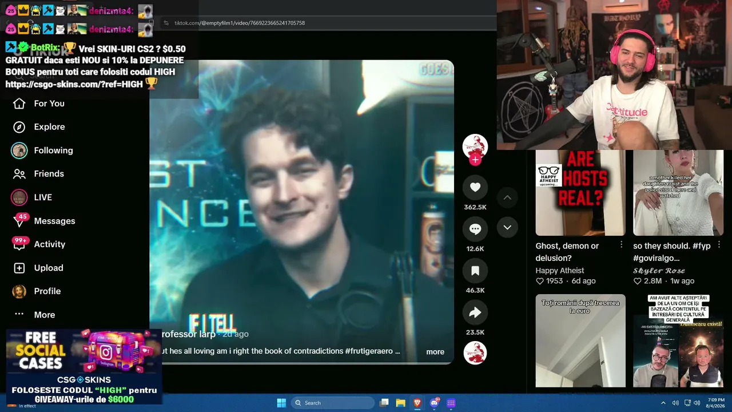The height and width of the screenshot is (412, 732).
Task: Click the Following avatar icon
Action: pyautogui.click(x=19, y=150)
